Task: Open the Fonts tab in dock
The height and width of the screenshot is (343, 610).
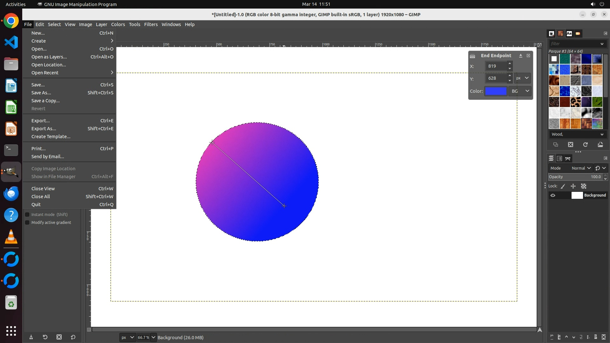Action: pos(569,33)
